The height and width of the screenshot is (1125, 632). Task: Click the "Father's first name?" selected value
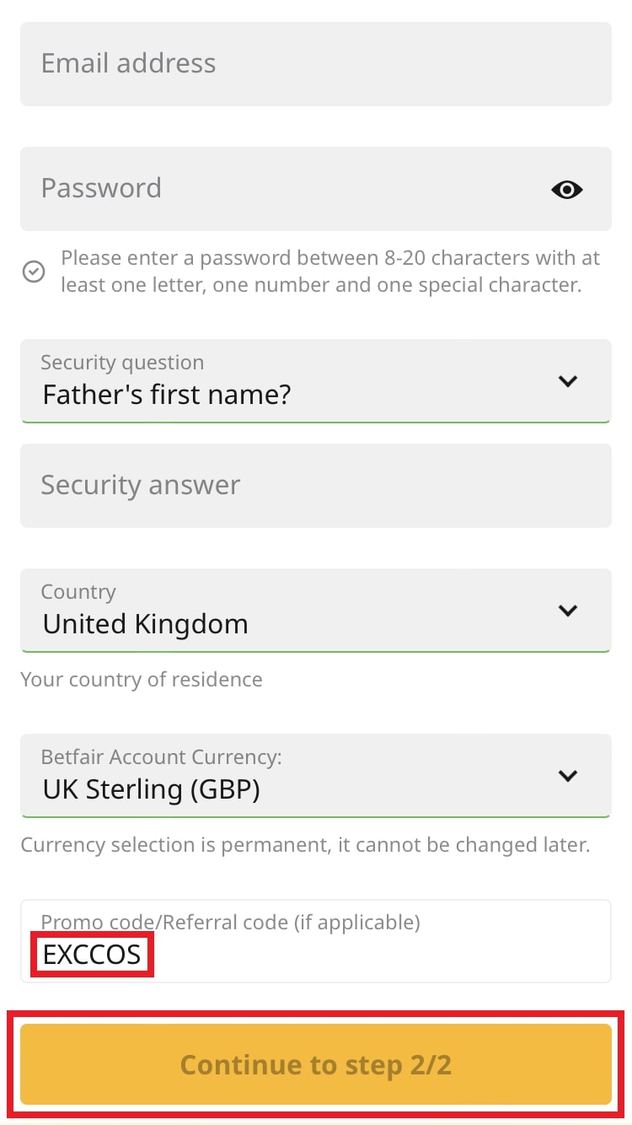[x=167, y=394]
